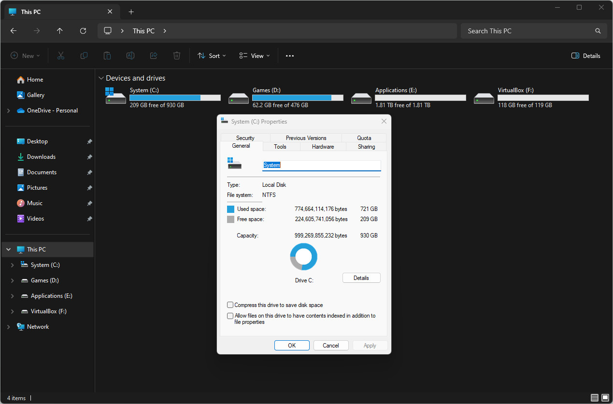Click the blue Used space color swatch
Screen dimensions: 613x404
(x=231, y=209)
